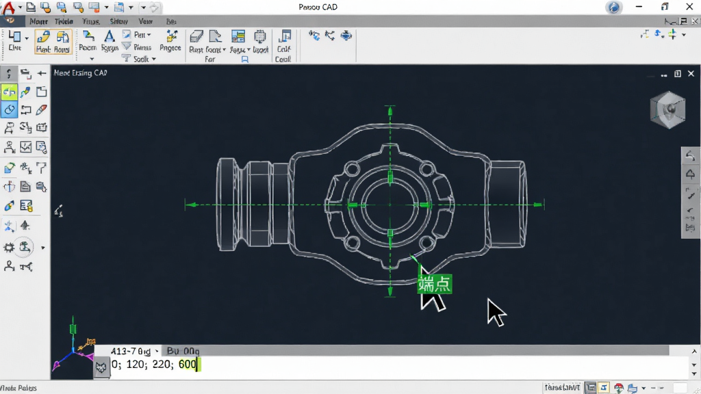
Task: Click the 'Pecm' ribbon button
Action: (x=88, y=40)
